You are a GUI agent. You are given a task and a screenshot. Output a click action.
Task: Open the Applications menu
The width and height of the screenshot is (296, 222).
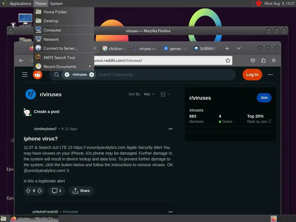(x=21, y=3)
